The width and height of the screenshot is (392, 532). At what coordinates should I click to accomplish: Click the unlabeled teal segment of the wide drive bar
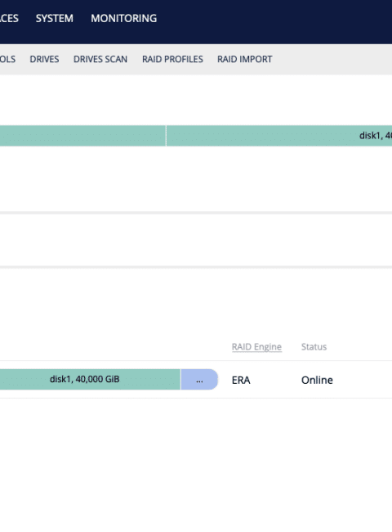[82, 136]
